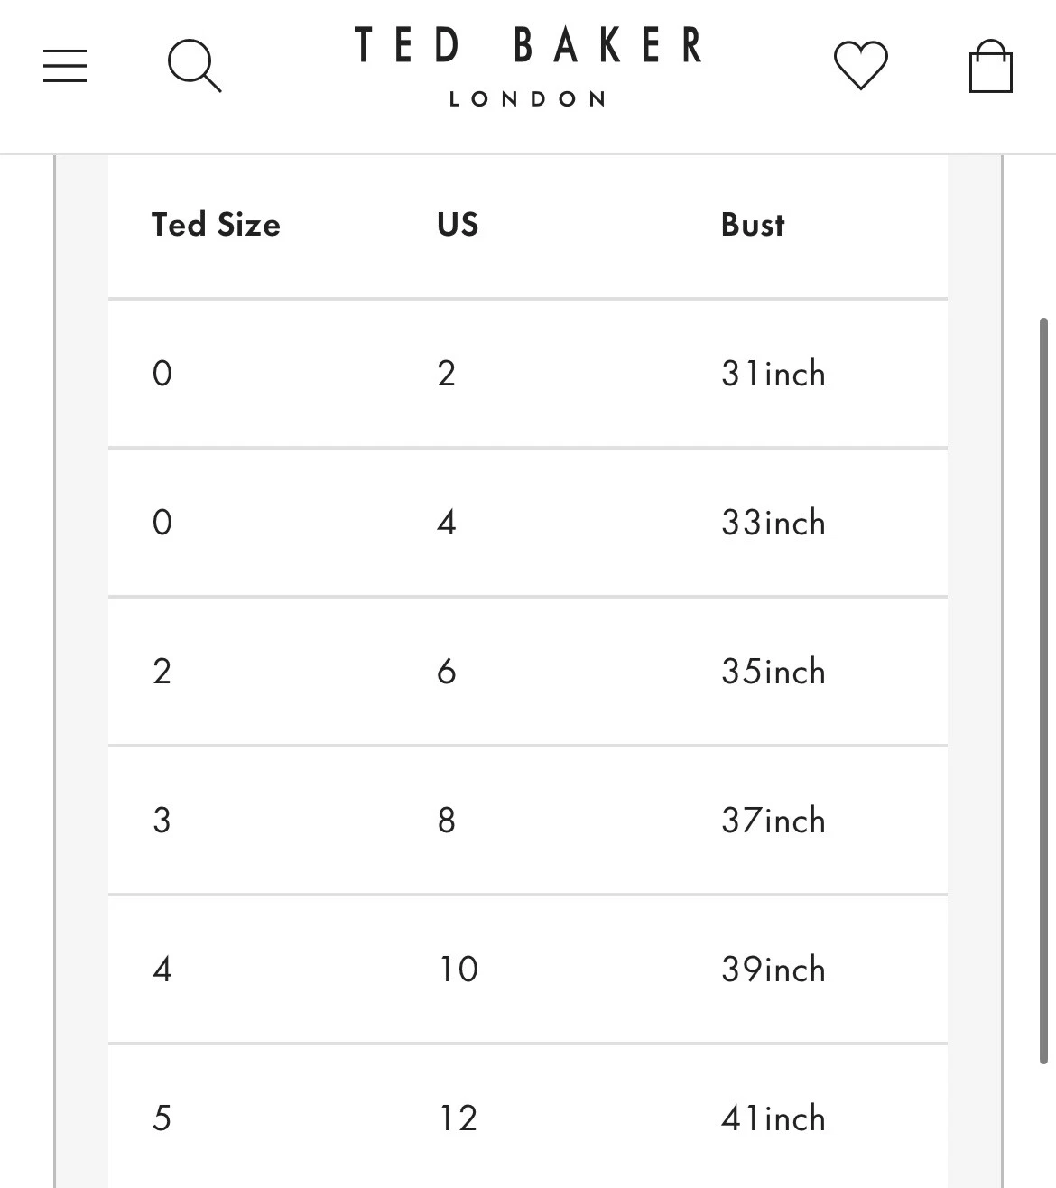
Task: Click the 33inch bust cell
Action: tap(773, 523)
